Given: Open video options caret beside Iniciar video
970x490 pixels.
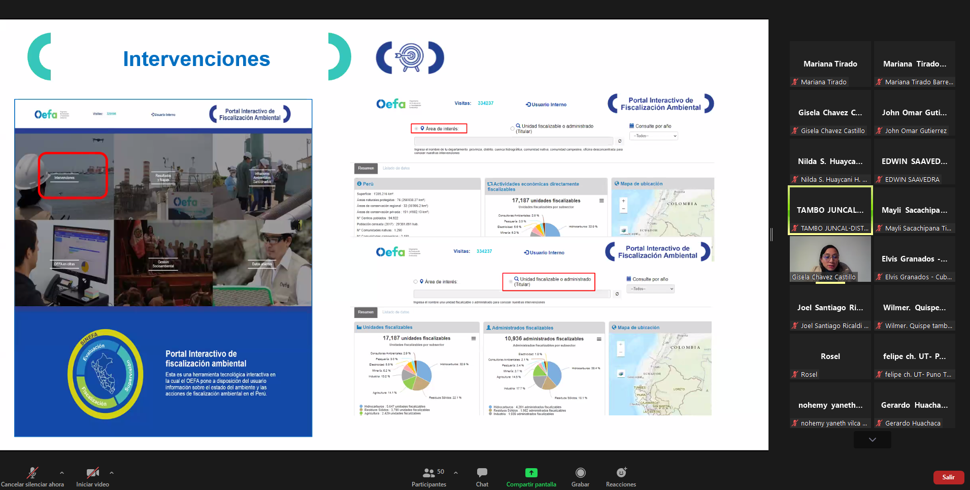Looking at the screenshot, I should (112, 473).
